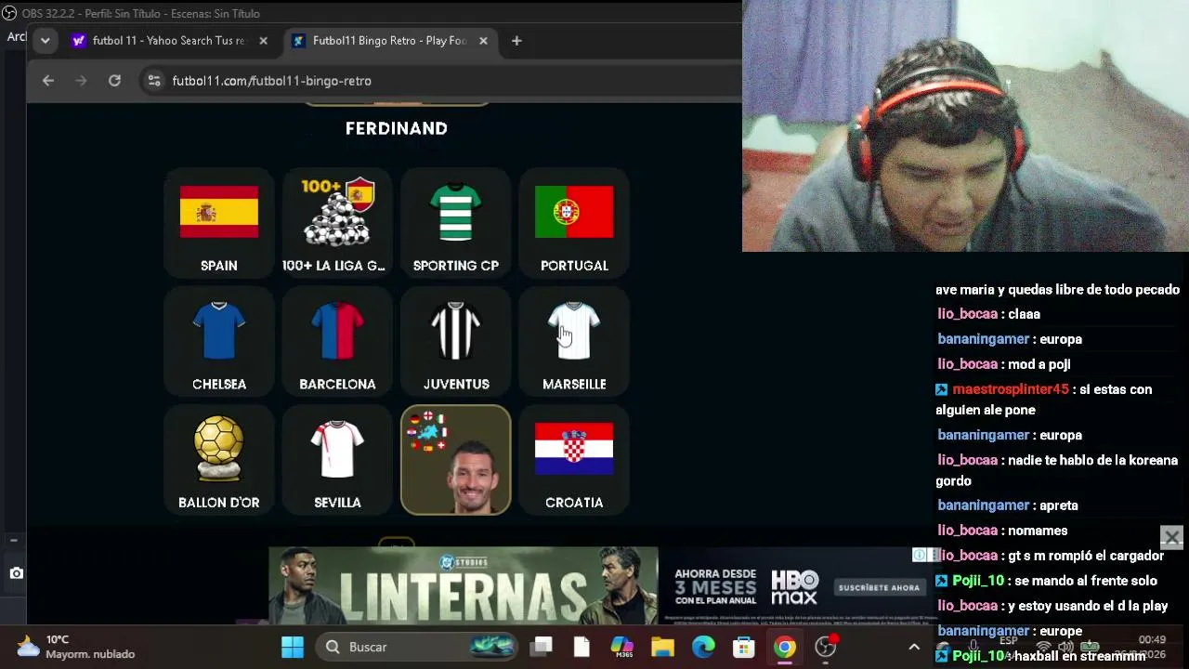Click Pojii_10 in 'se mando al frente' message
Image resolution: width=1189 pixels, height=669 pixels.
tap(978, 581)
